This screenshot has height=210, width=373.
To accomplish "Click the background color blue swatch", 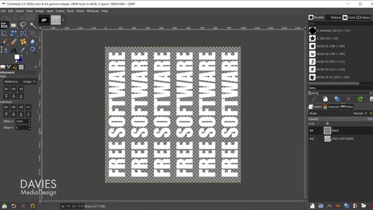I will (20, 60).
